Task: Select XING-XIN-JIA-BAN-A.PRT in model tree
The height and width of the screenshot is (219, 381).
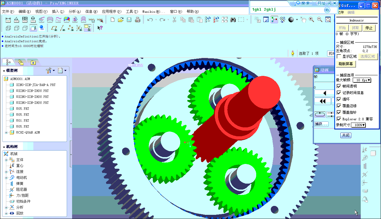Action: tap(36, 85)
